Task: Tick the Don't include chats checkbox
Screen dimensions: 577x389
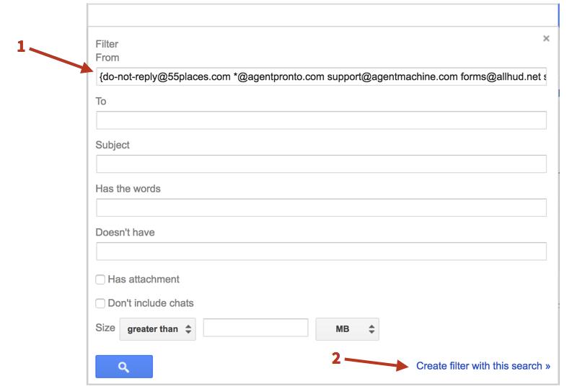Action: pyautogui.click(x=100, y=303)
